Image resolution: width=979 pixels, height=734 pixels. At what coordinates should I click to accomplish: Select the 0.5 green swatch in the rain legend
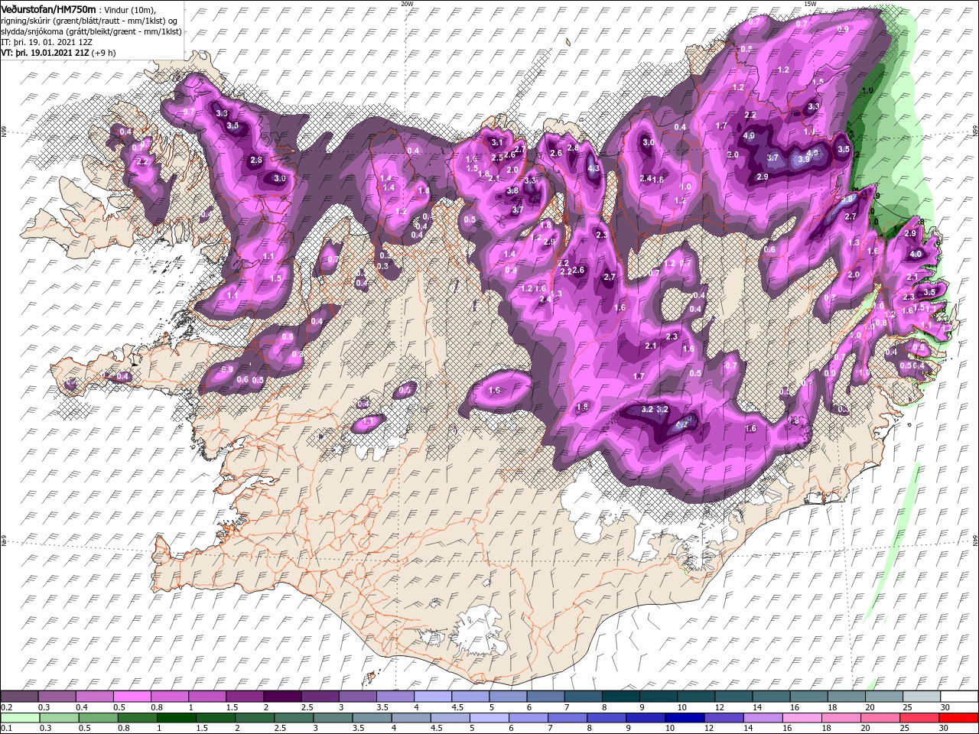point(100,718)
